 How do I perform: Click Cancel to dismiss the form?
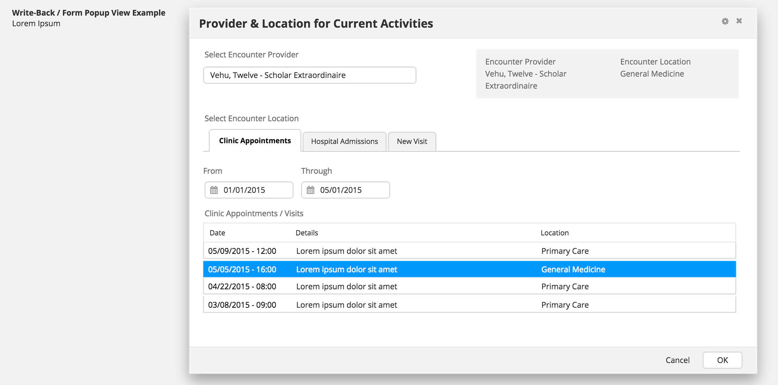click(677, 360)
